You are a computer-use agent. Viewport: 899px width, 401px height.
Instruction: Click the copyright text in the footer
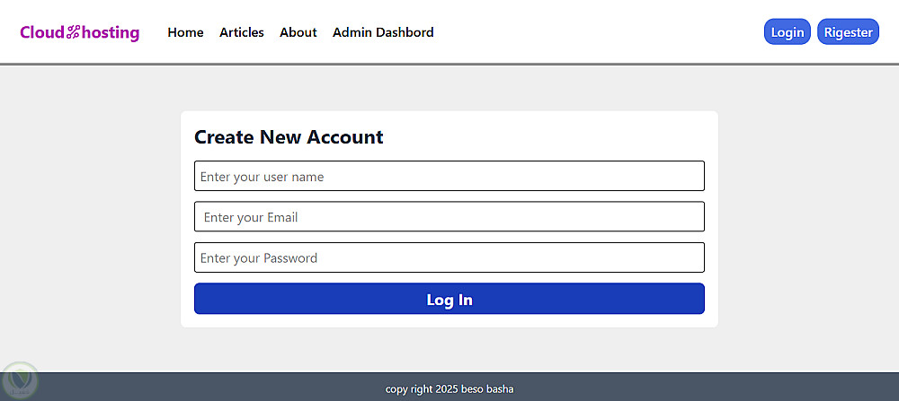point(449,389)
